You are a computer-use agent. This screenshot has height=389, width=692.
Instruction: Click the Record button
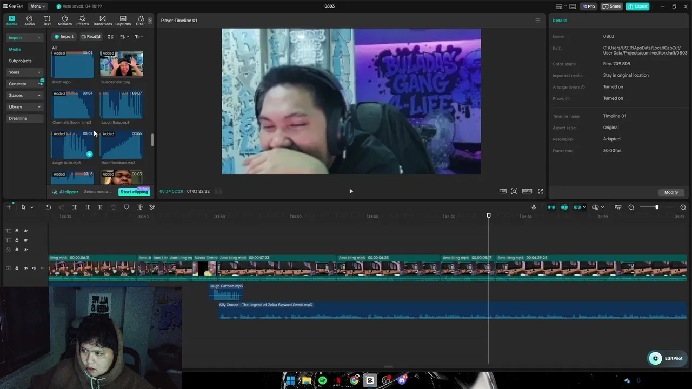coord(91,37)
